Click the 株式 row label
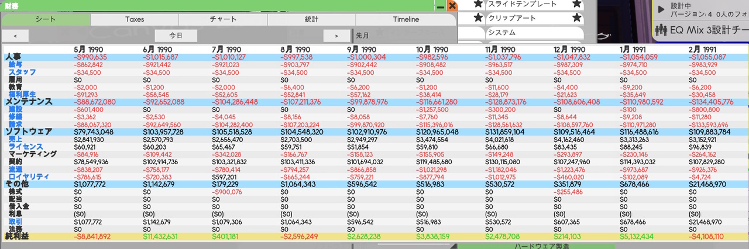Screen dimensions: 749x249 pos(15,191)
